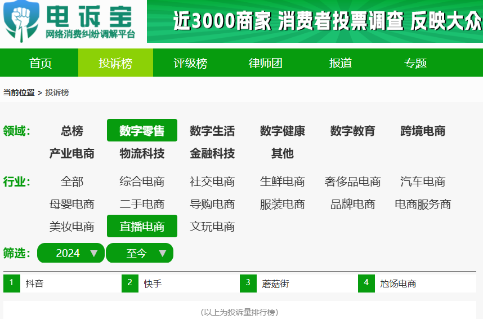Select the 品牌电商 industry

(353, 204)
